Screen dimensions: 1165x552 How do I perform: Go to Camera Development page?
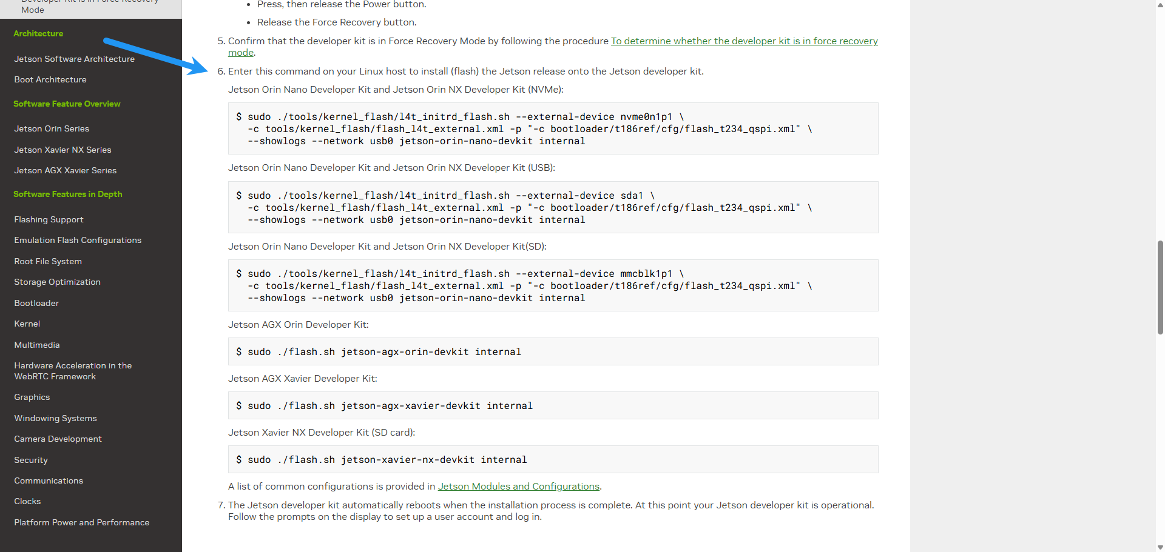point(58,439)
